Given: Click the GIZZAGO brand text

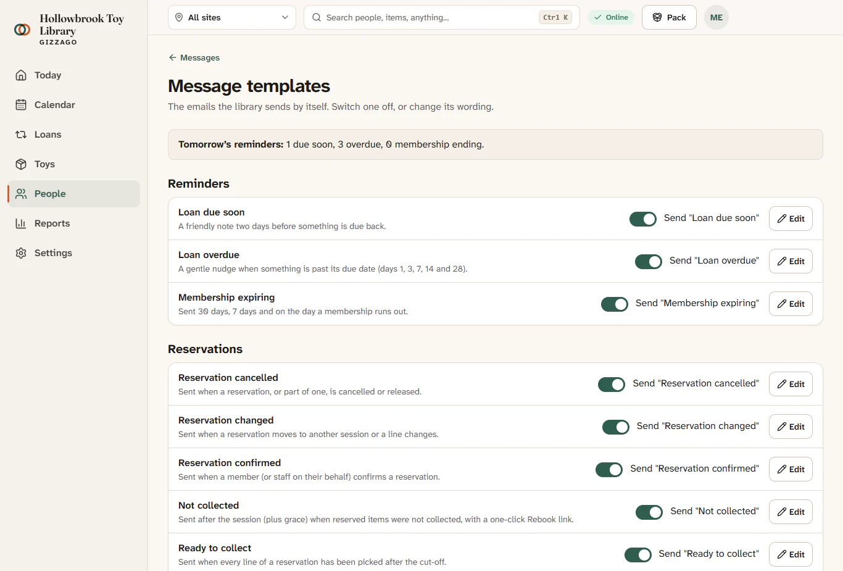Looking at the screenshot, I should click(x=58, y=43).
